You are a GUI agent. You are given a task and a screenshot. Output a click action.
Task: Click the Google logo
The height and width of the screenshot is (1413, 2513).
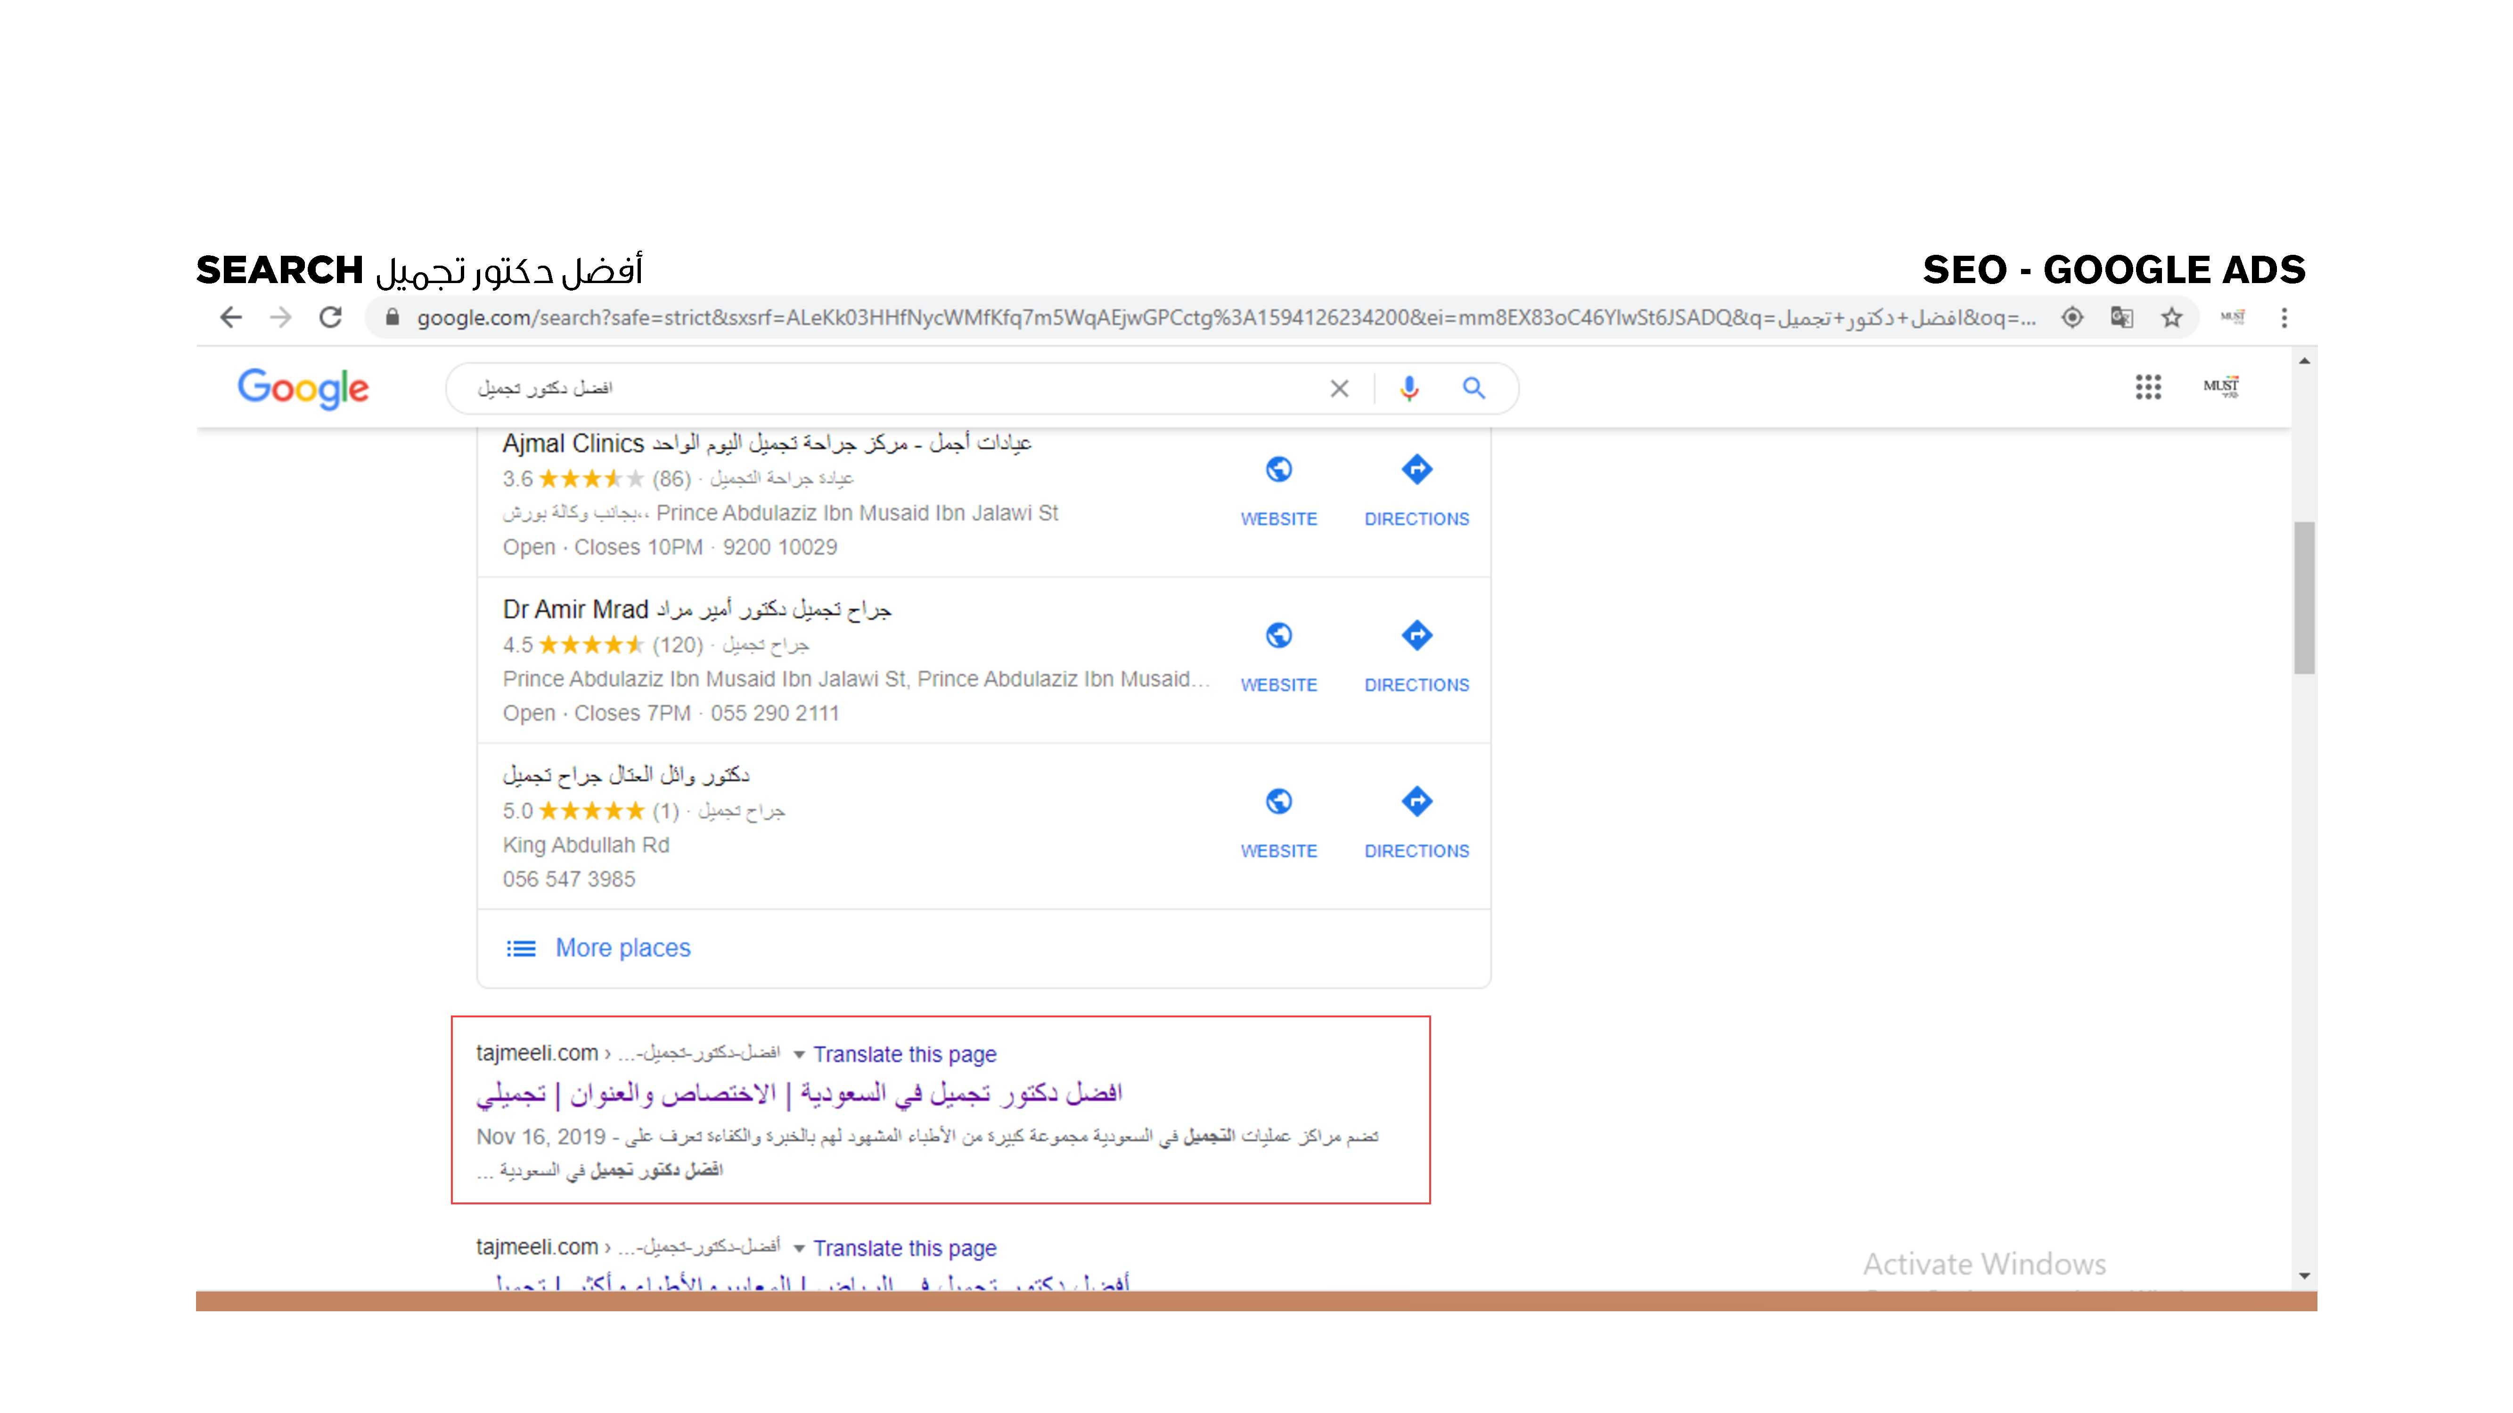[x=303, y=388]
